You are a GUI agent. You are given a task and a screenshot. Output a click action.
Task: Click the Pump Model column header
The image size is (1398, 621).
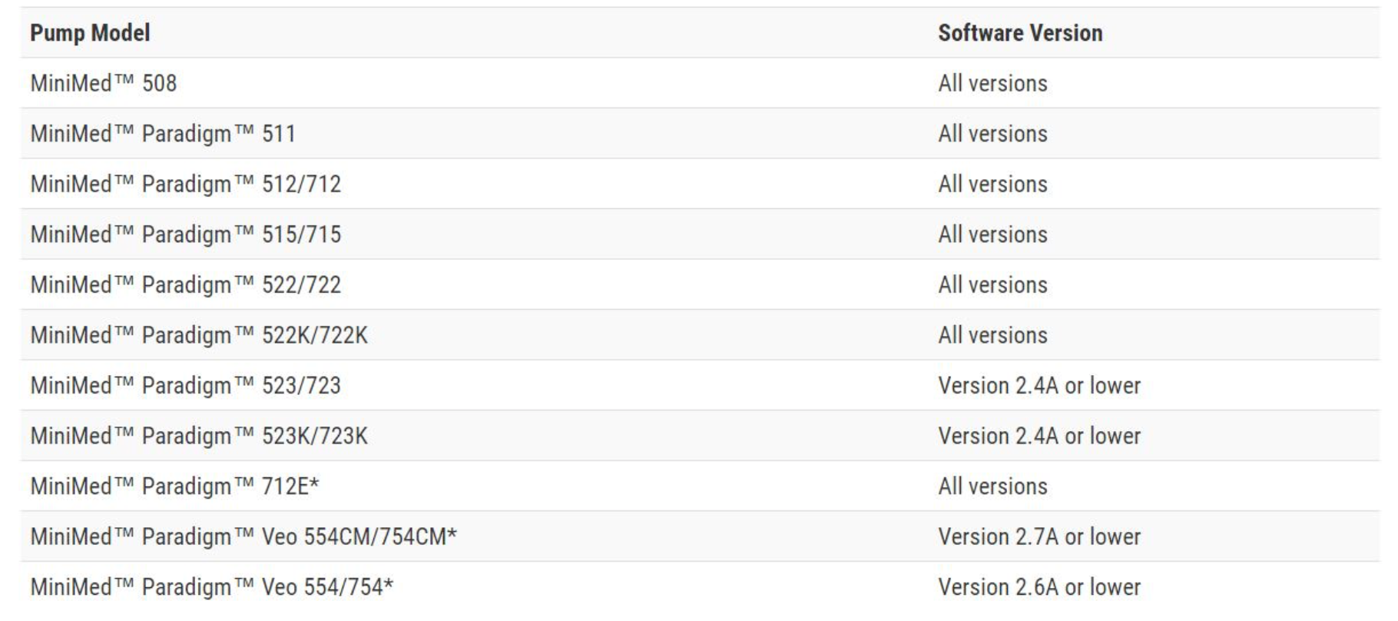tap(90, 33)
